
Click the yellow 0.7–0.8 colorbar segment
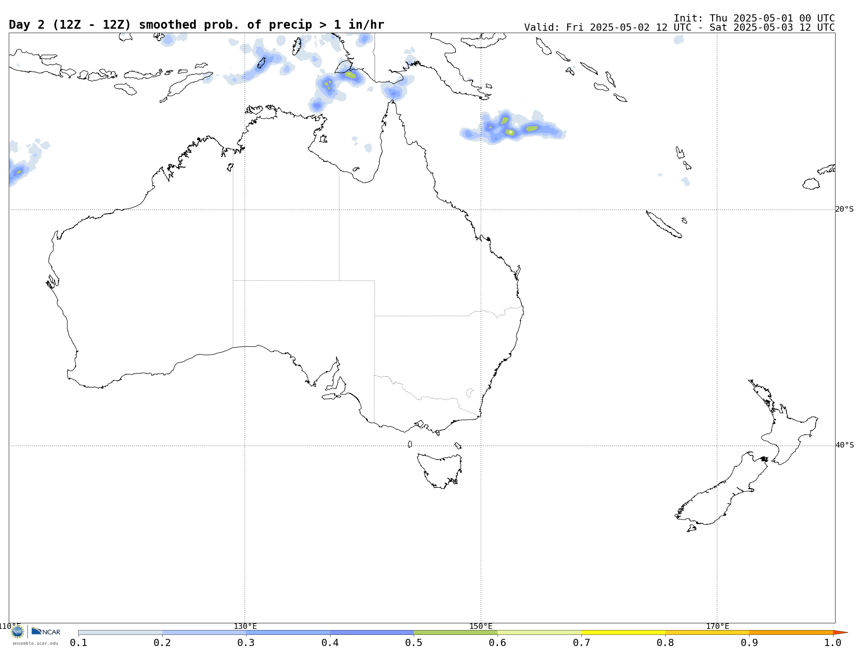(623, 632)
